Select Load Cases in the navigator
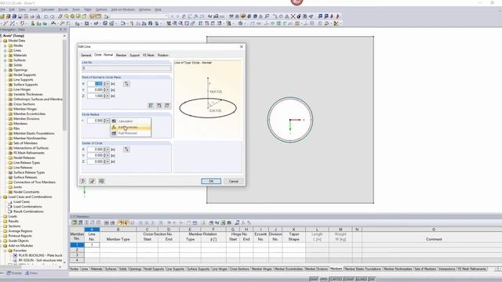The height and width of the screenshot is (282, 502). (x=21, y=202)
